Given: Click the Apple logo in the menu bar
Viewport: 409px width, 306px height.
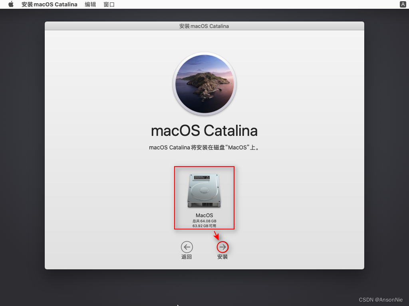Looking at the screenshot, I should [x=10, y=4].
